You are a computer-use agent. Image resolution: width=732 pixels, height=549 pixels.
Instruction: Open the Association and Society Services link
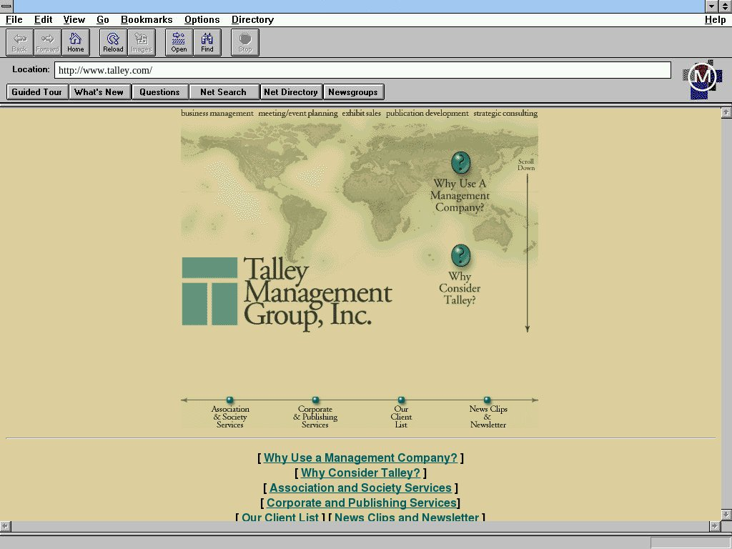[x=360, y=488]
